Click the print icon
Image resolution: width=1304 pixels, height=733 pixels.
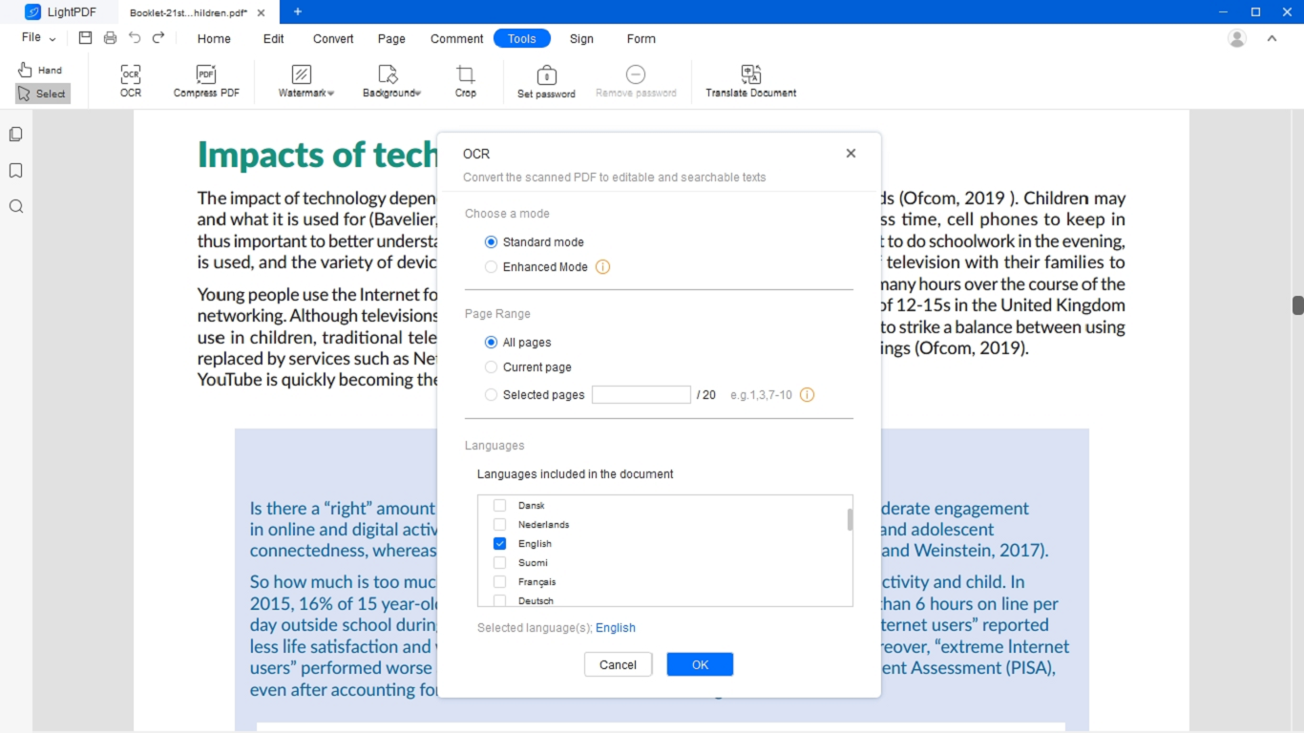click(110, 38)
